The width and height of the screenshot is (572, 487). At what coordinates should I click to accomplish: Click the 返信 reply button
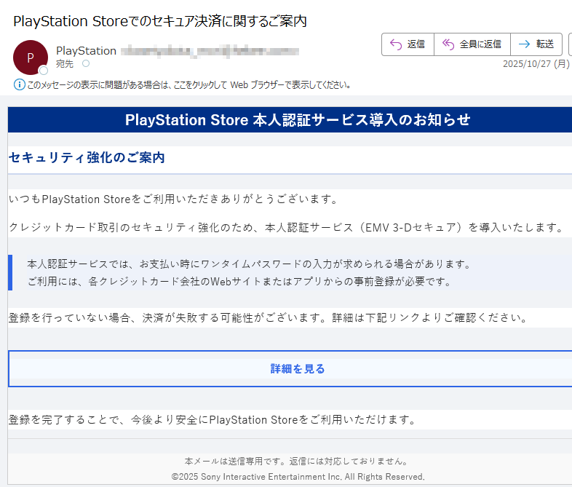pos(408,44)
